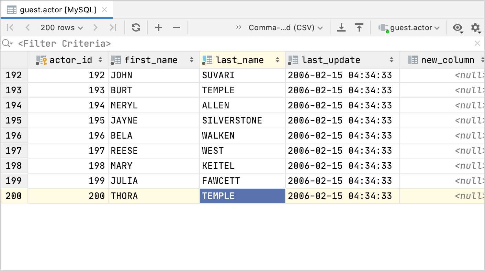Viewport: 485px width, 271px height.
Task: Reload the table data
Action: click(136, 27)
